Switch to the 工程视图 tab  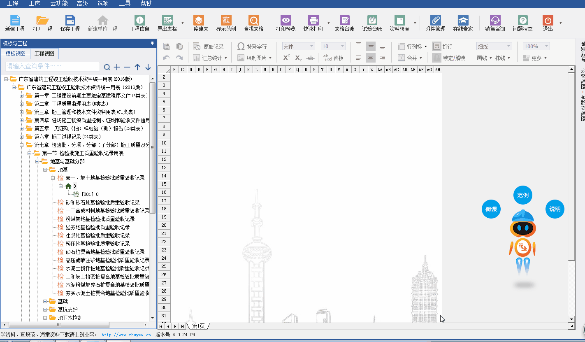tap(44, 54)
